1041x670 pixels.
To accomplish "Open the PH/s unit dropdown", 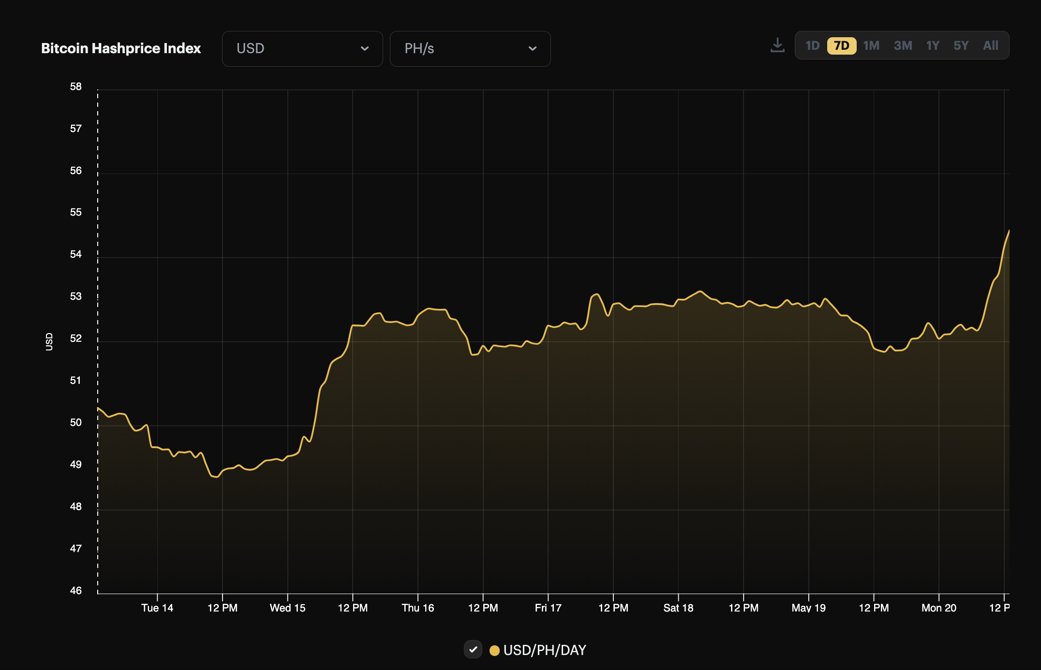I will click(x=470, y=48).
